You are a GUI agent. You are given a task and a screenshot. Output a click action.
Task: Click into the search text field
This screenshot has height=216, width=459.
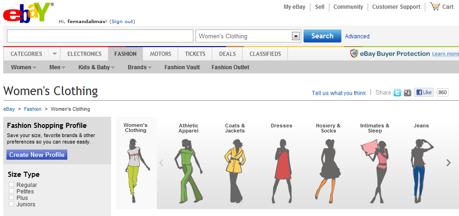(100, 36)
